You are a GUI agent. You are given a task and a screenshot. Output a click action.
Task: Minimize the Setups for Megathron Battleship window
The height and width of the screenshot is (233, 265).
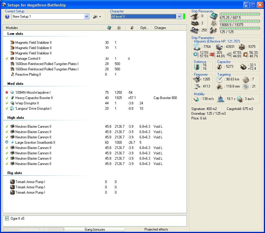[x=246, y=5]
